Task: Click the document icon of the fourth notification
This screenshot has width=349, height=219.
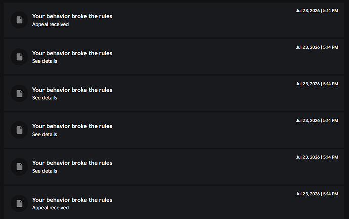Action: coord(19,130)
